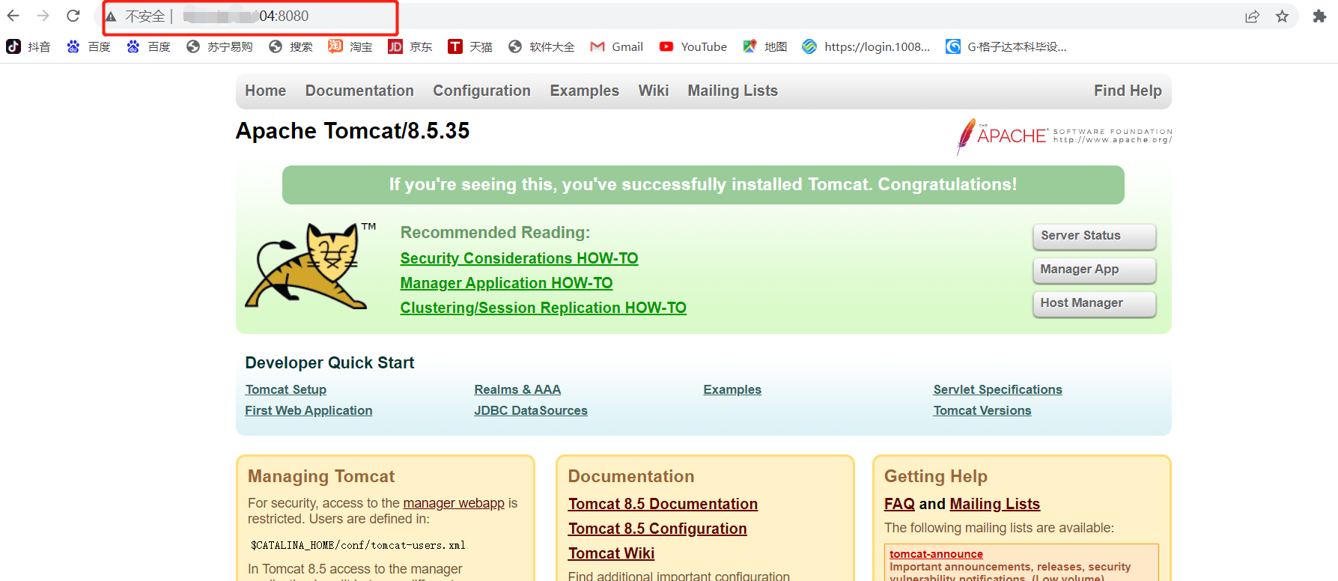
Task: Open the 地图 bookmark
Action: 765,46
